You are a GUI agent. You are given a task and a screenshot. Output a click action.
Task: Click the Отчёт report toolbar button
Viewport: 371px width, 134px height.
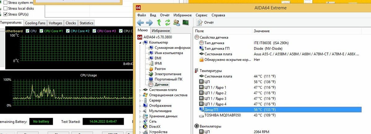pos(205,22)
